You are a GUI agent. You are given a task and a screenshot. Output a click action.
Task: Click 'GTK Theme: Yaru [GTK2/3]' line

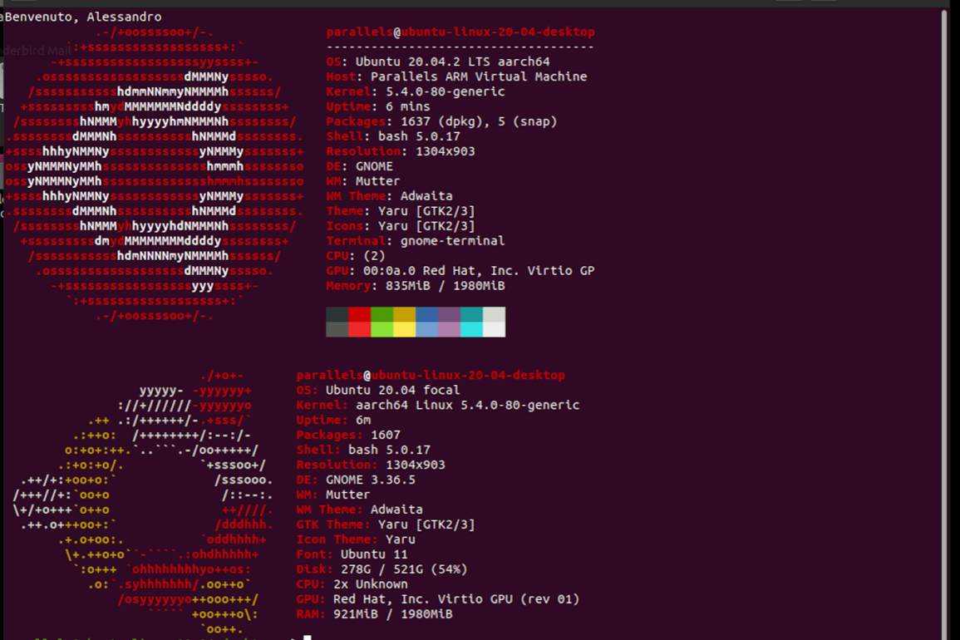386,524
